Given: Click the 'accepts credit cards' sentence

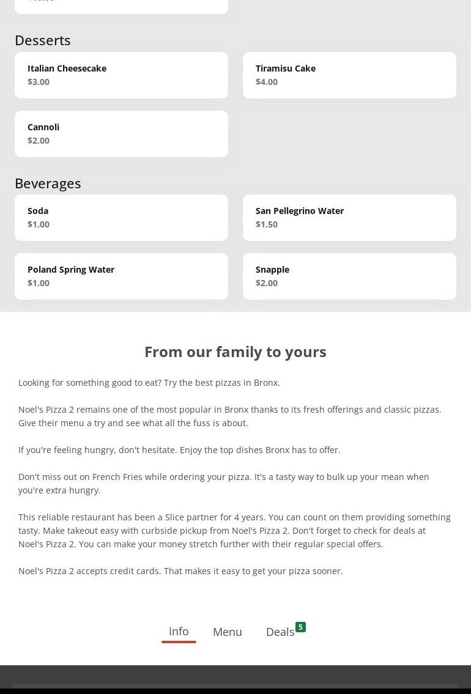Looking at the screenshot, I should 180,571.
